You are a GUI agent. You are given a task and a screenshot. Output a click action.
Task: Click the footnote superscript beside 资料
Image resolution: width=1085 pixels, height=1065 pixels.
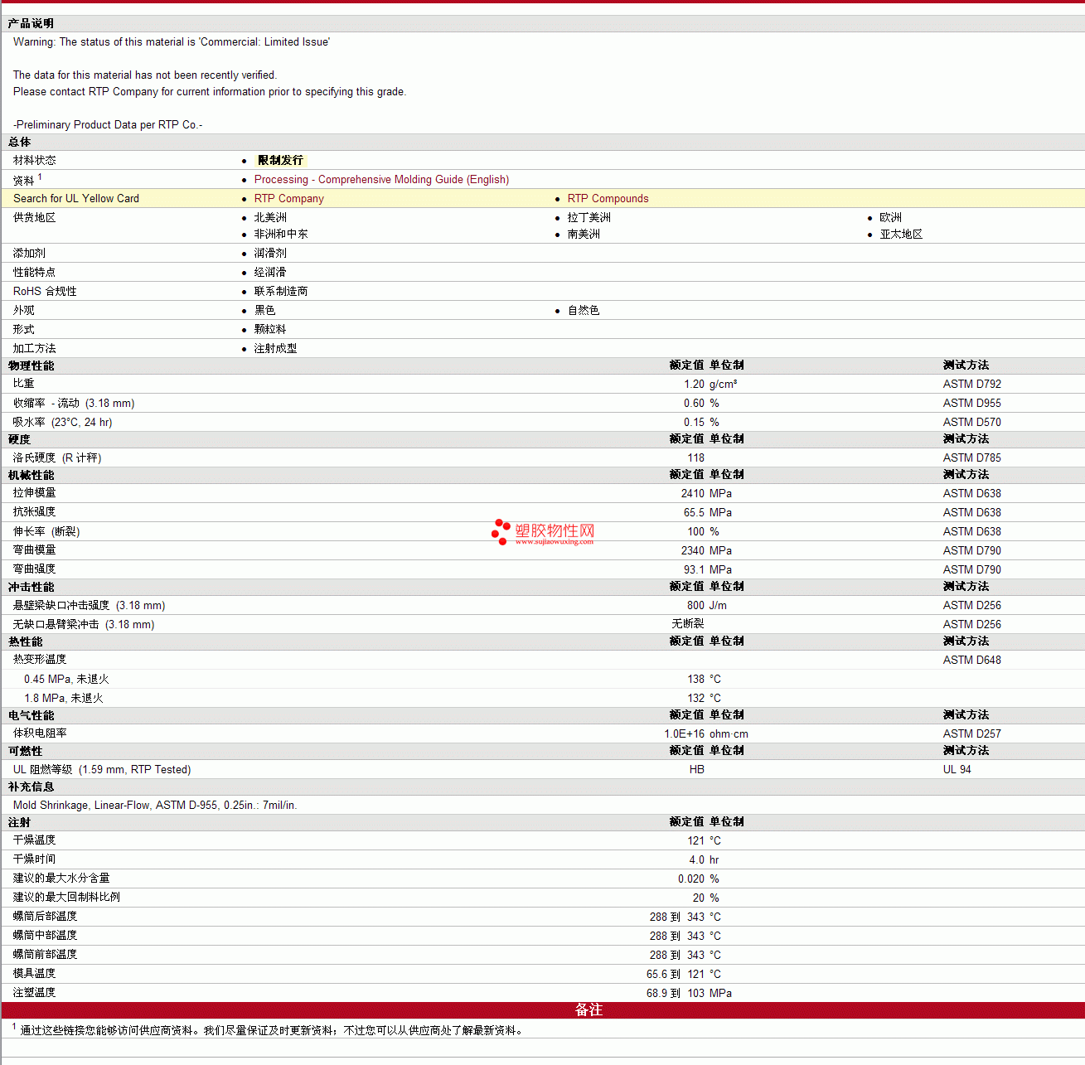click(40, 177)
